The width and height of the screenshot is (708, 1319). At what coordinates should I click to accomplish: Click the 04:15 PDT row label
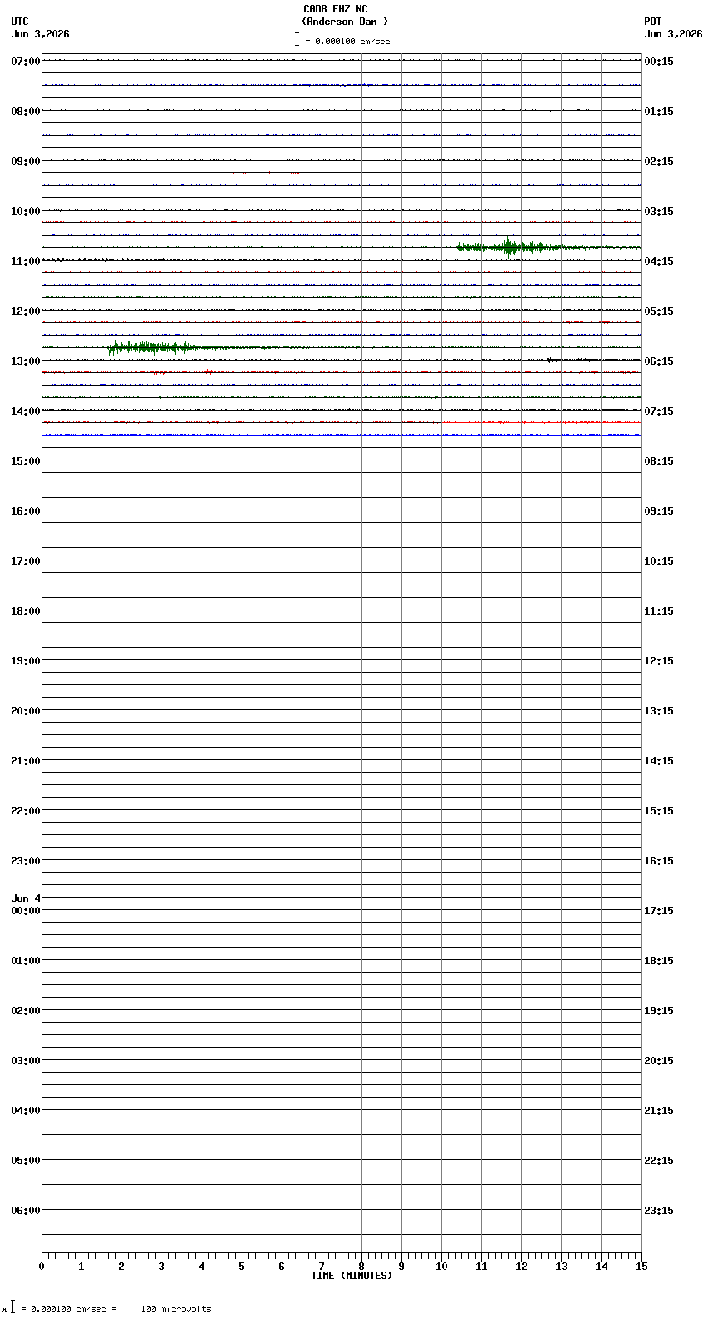[x=659, y=261]
